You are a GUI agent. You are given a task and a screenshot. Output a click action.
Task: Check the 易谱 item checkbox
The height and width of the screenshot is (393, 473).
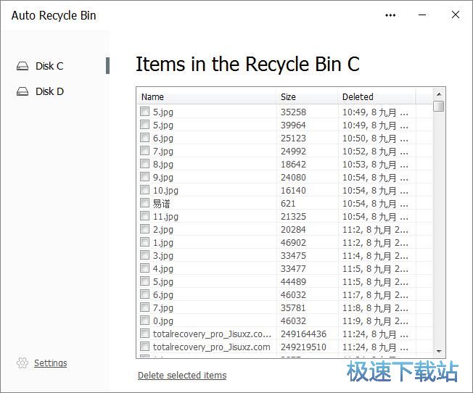(145, 203)
